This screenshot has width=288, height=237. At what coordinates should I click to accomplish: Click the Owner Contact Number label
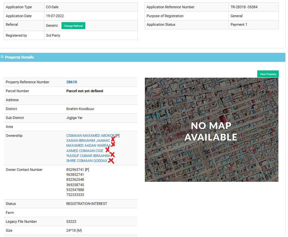(x=24, y=170)
